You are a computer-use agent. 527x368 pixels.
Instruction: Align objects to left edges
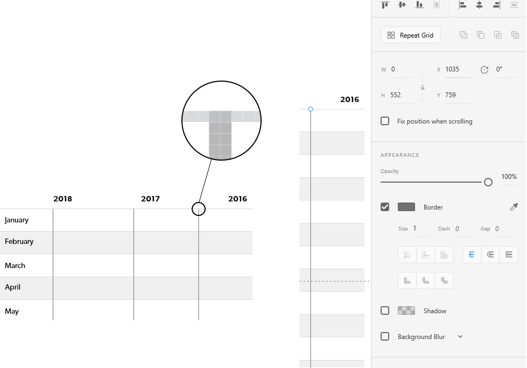pos(462,4)
